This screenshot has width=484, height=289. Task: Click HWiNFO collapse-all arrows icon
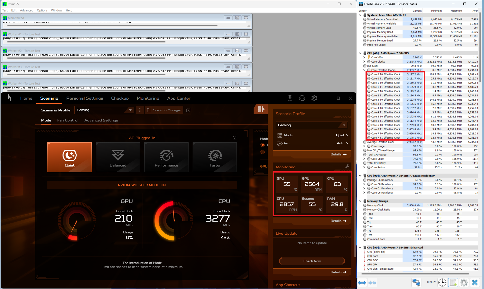click(372, 282)
